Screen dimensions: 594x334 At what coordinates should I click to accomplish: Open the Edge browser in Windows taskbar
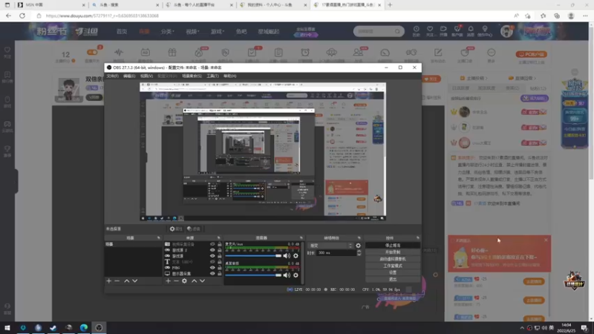point(84,327)
